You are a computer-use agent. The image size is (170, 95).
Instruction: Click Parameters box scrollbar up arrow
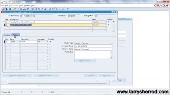click(x=111, y=52)
